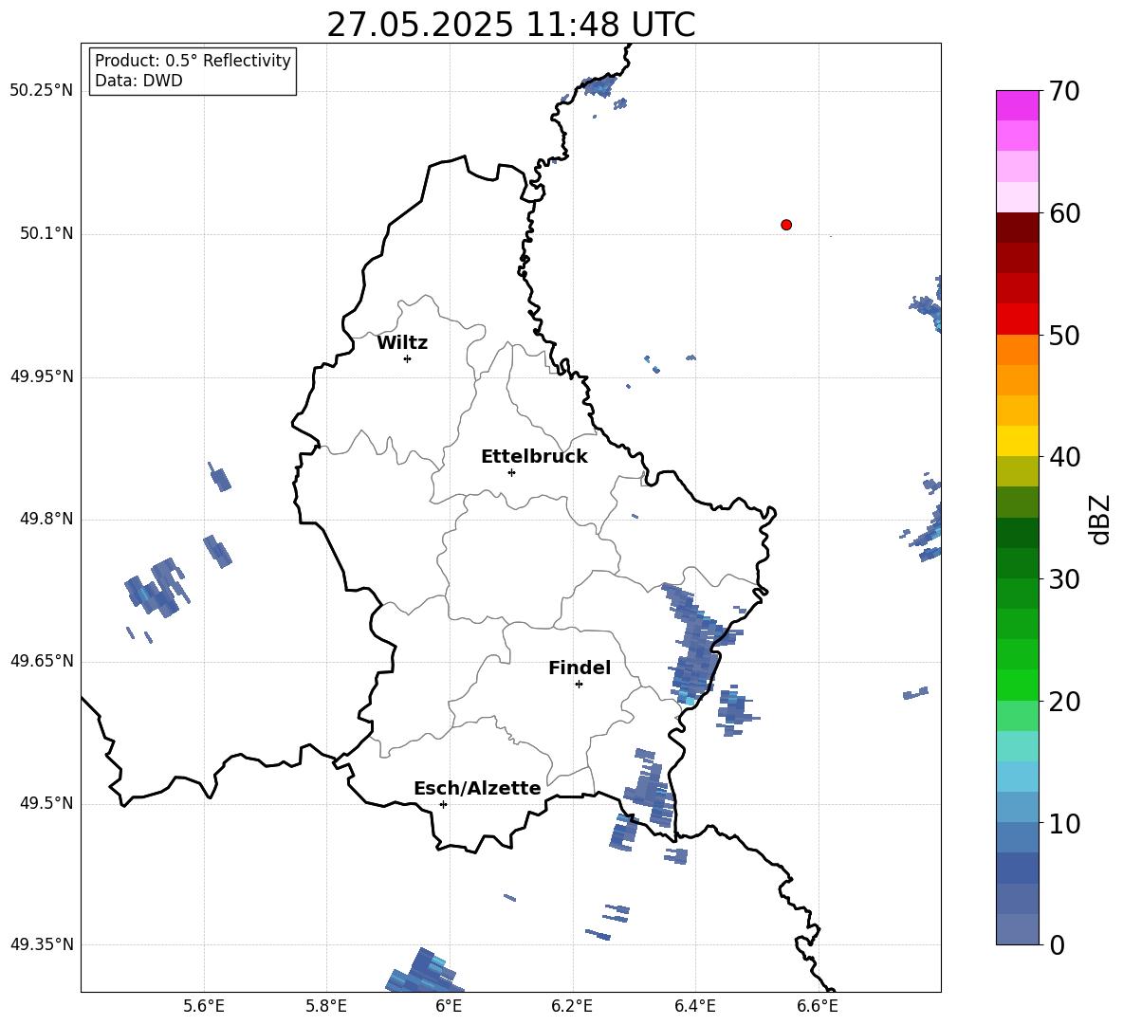Screen dimensions: 1123x1025
Task: Click the Esch/Alzette label
Action: tap(477, 788)
